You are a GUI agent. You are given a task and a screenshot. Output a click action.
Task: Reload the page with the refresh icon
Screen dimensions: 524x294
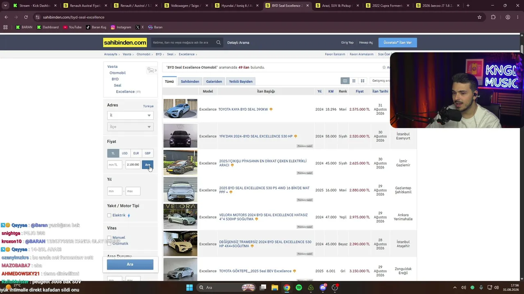tap(26, 17)
